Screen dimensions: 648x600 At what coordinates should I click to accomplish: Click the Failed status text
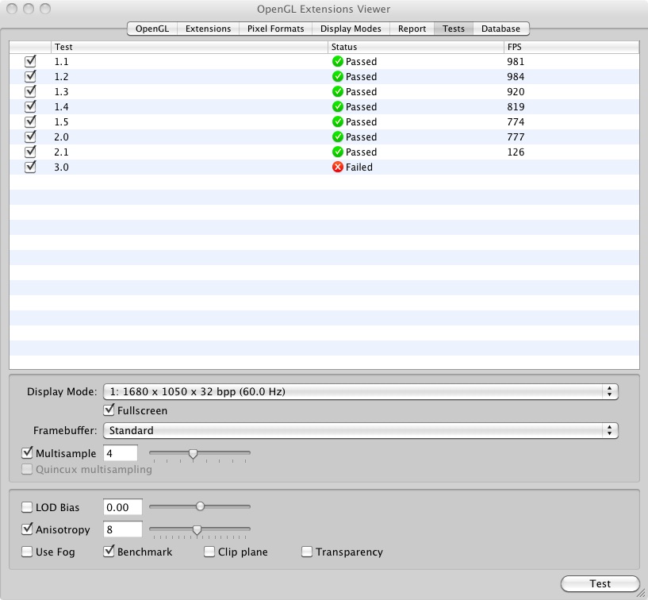click(359, 167)
